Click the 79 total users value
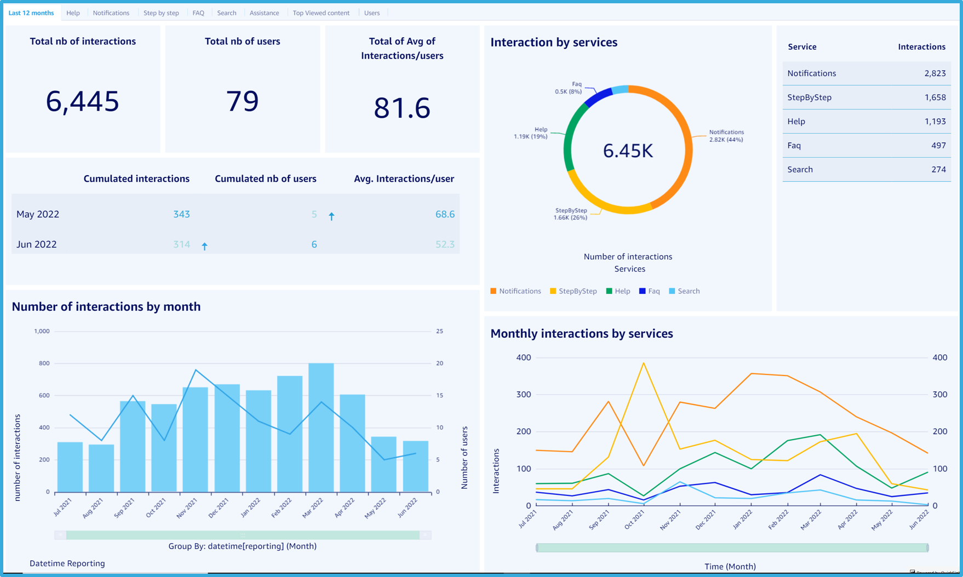 242,101
